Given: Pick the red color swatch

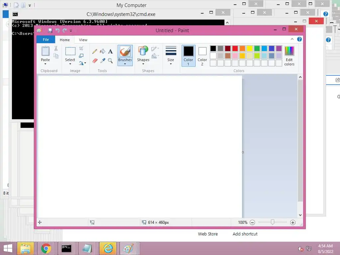Looking at the screenshot, I should coord(235,48).
